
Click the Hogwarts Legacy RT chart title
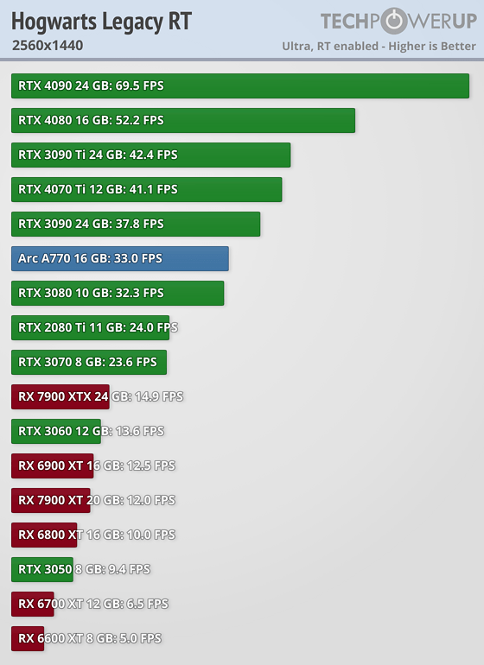101,22
